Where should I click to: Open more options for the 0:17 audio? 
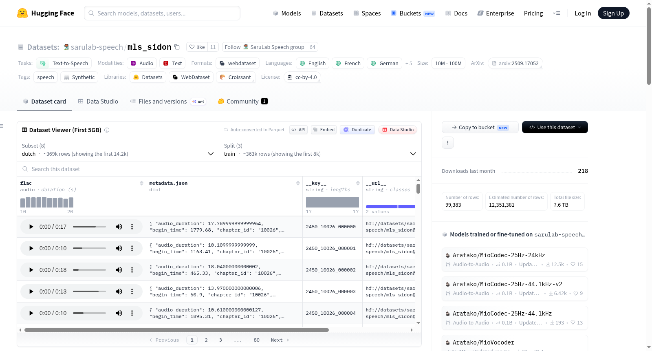pyautogui.click(x=132, y=227)
